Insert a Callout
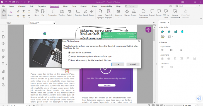The height and width of the screenshot is (106, 203). pos(69,13)
